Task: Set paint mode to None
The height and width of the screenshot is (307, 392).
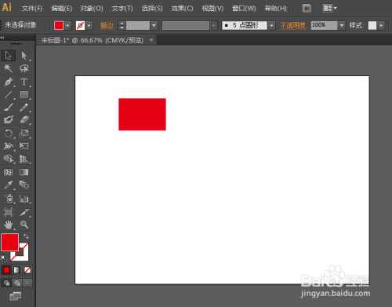Action: (x=27, y=270)
